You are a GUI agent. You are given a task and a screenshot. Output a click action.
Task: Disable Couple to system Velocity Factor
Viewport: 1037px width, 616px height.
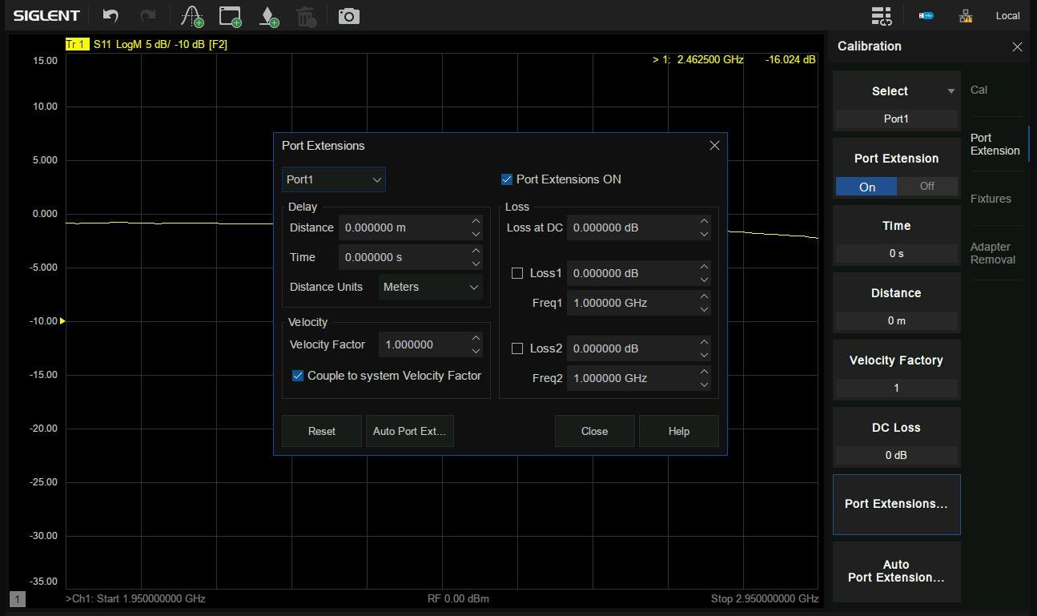298,376
